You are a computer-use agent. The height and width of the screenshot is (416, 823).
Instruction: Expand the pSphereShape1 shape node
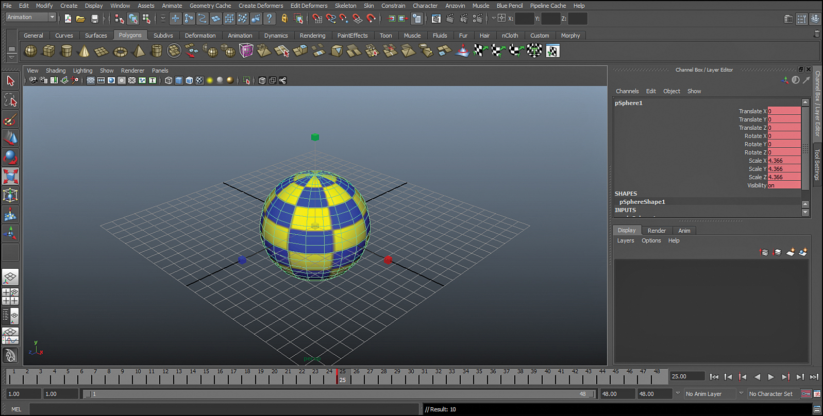tap(642, 202)
